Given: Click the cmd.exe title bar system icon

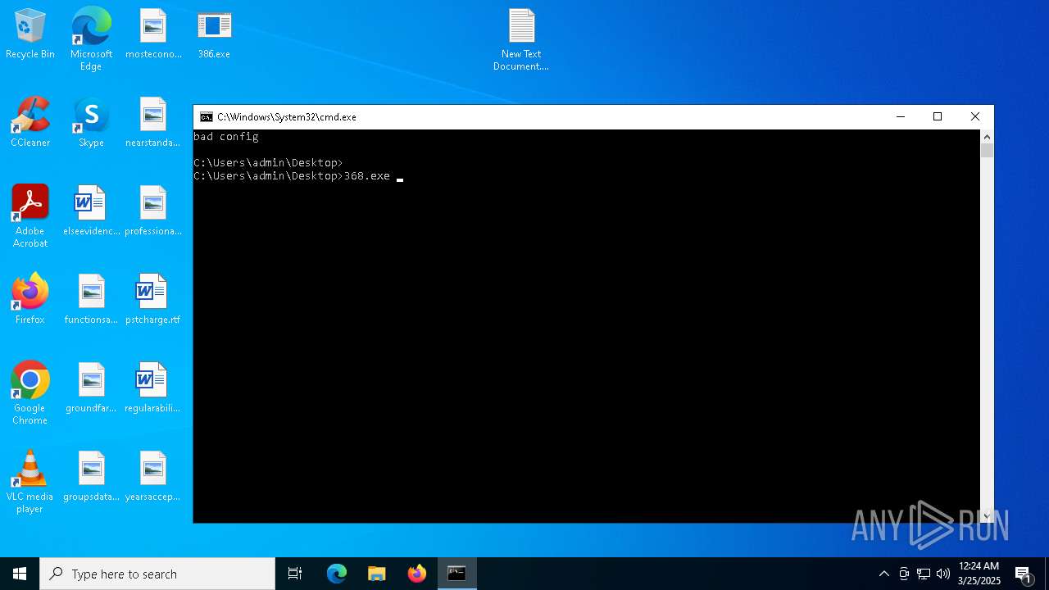Looking at the screenshot, I should [x=207, y=117].
